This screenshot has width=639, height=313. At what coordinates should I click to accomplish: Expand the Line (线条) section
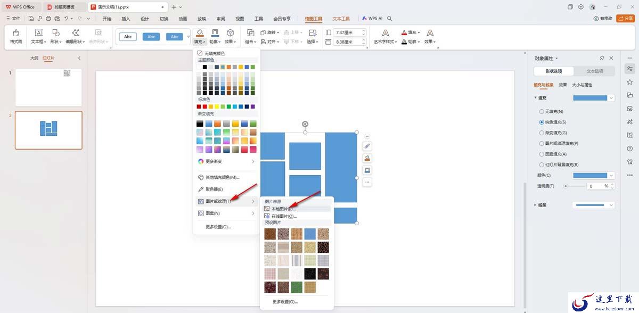(536, 204)
